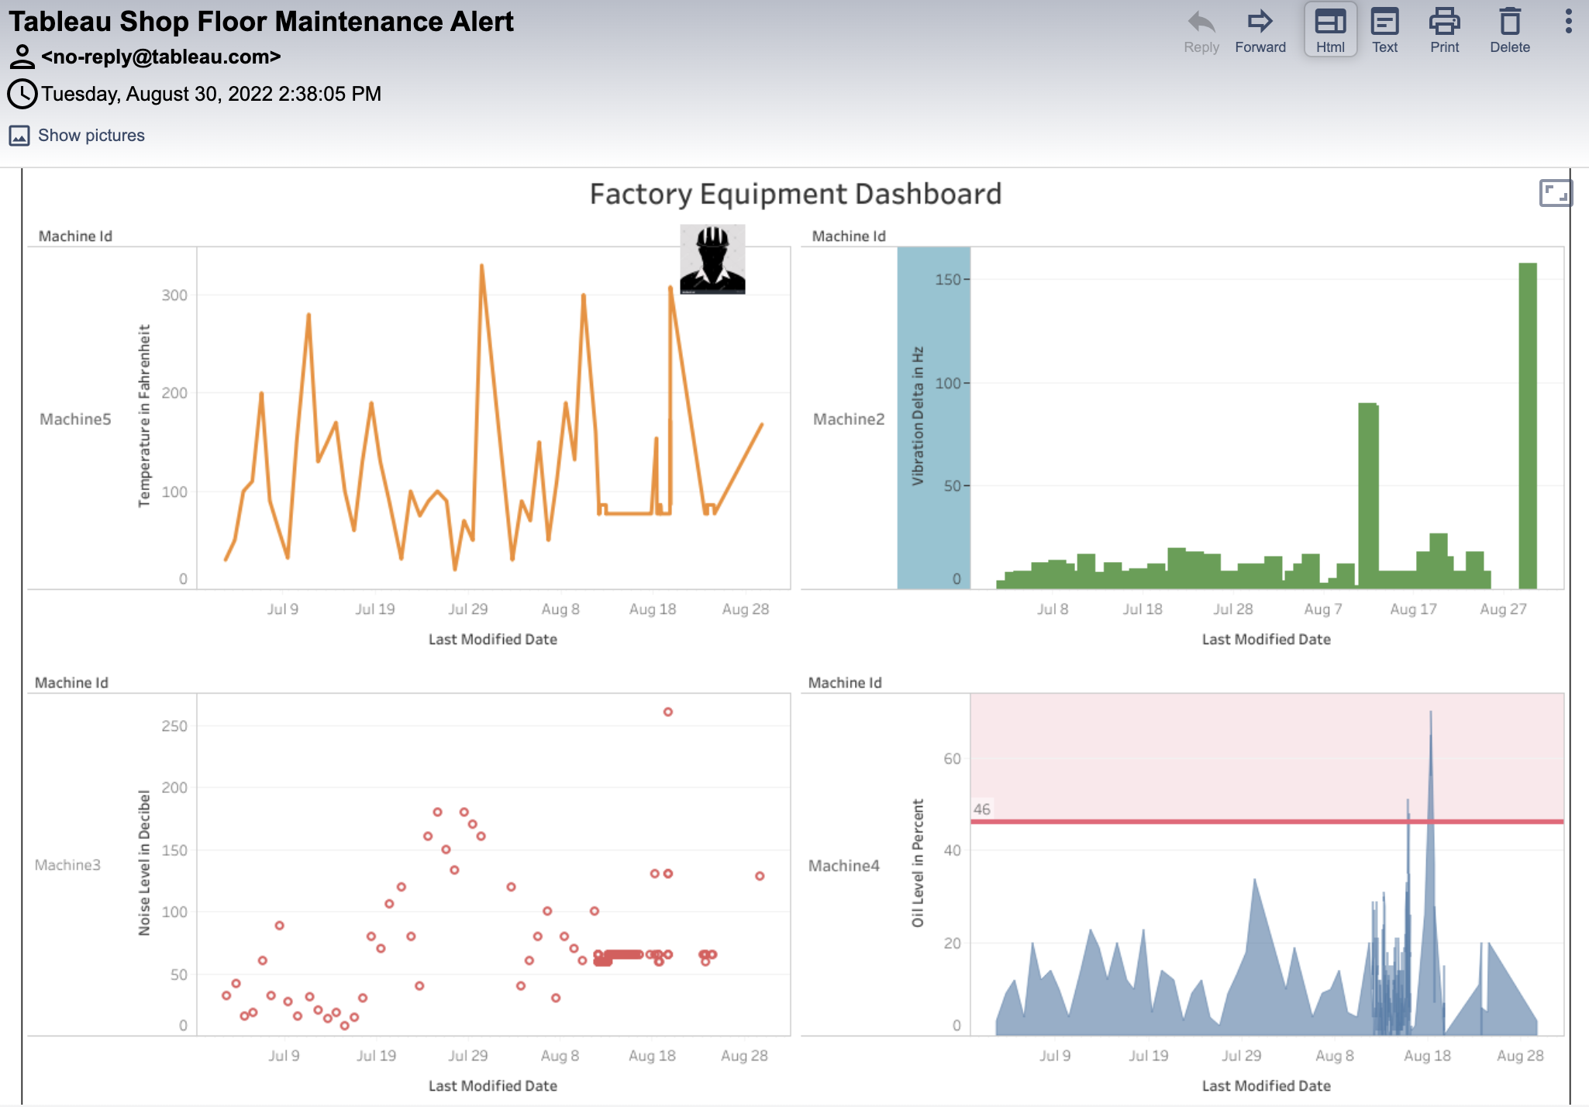Open the three-dot more options menu
Screen dimensions: 1589x1107
point(1568,22)
